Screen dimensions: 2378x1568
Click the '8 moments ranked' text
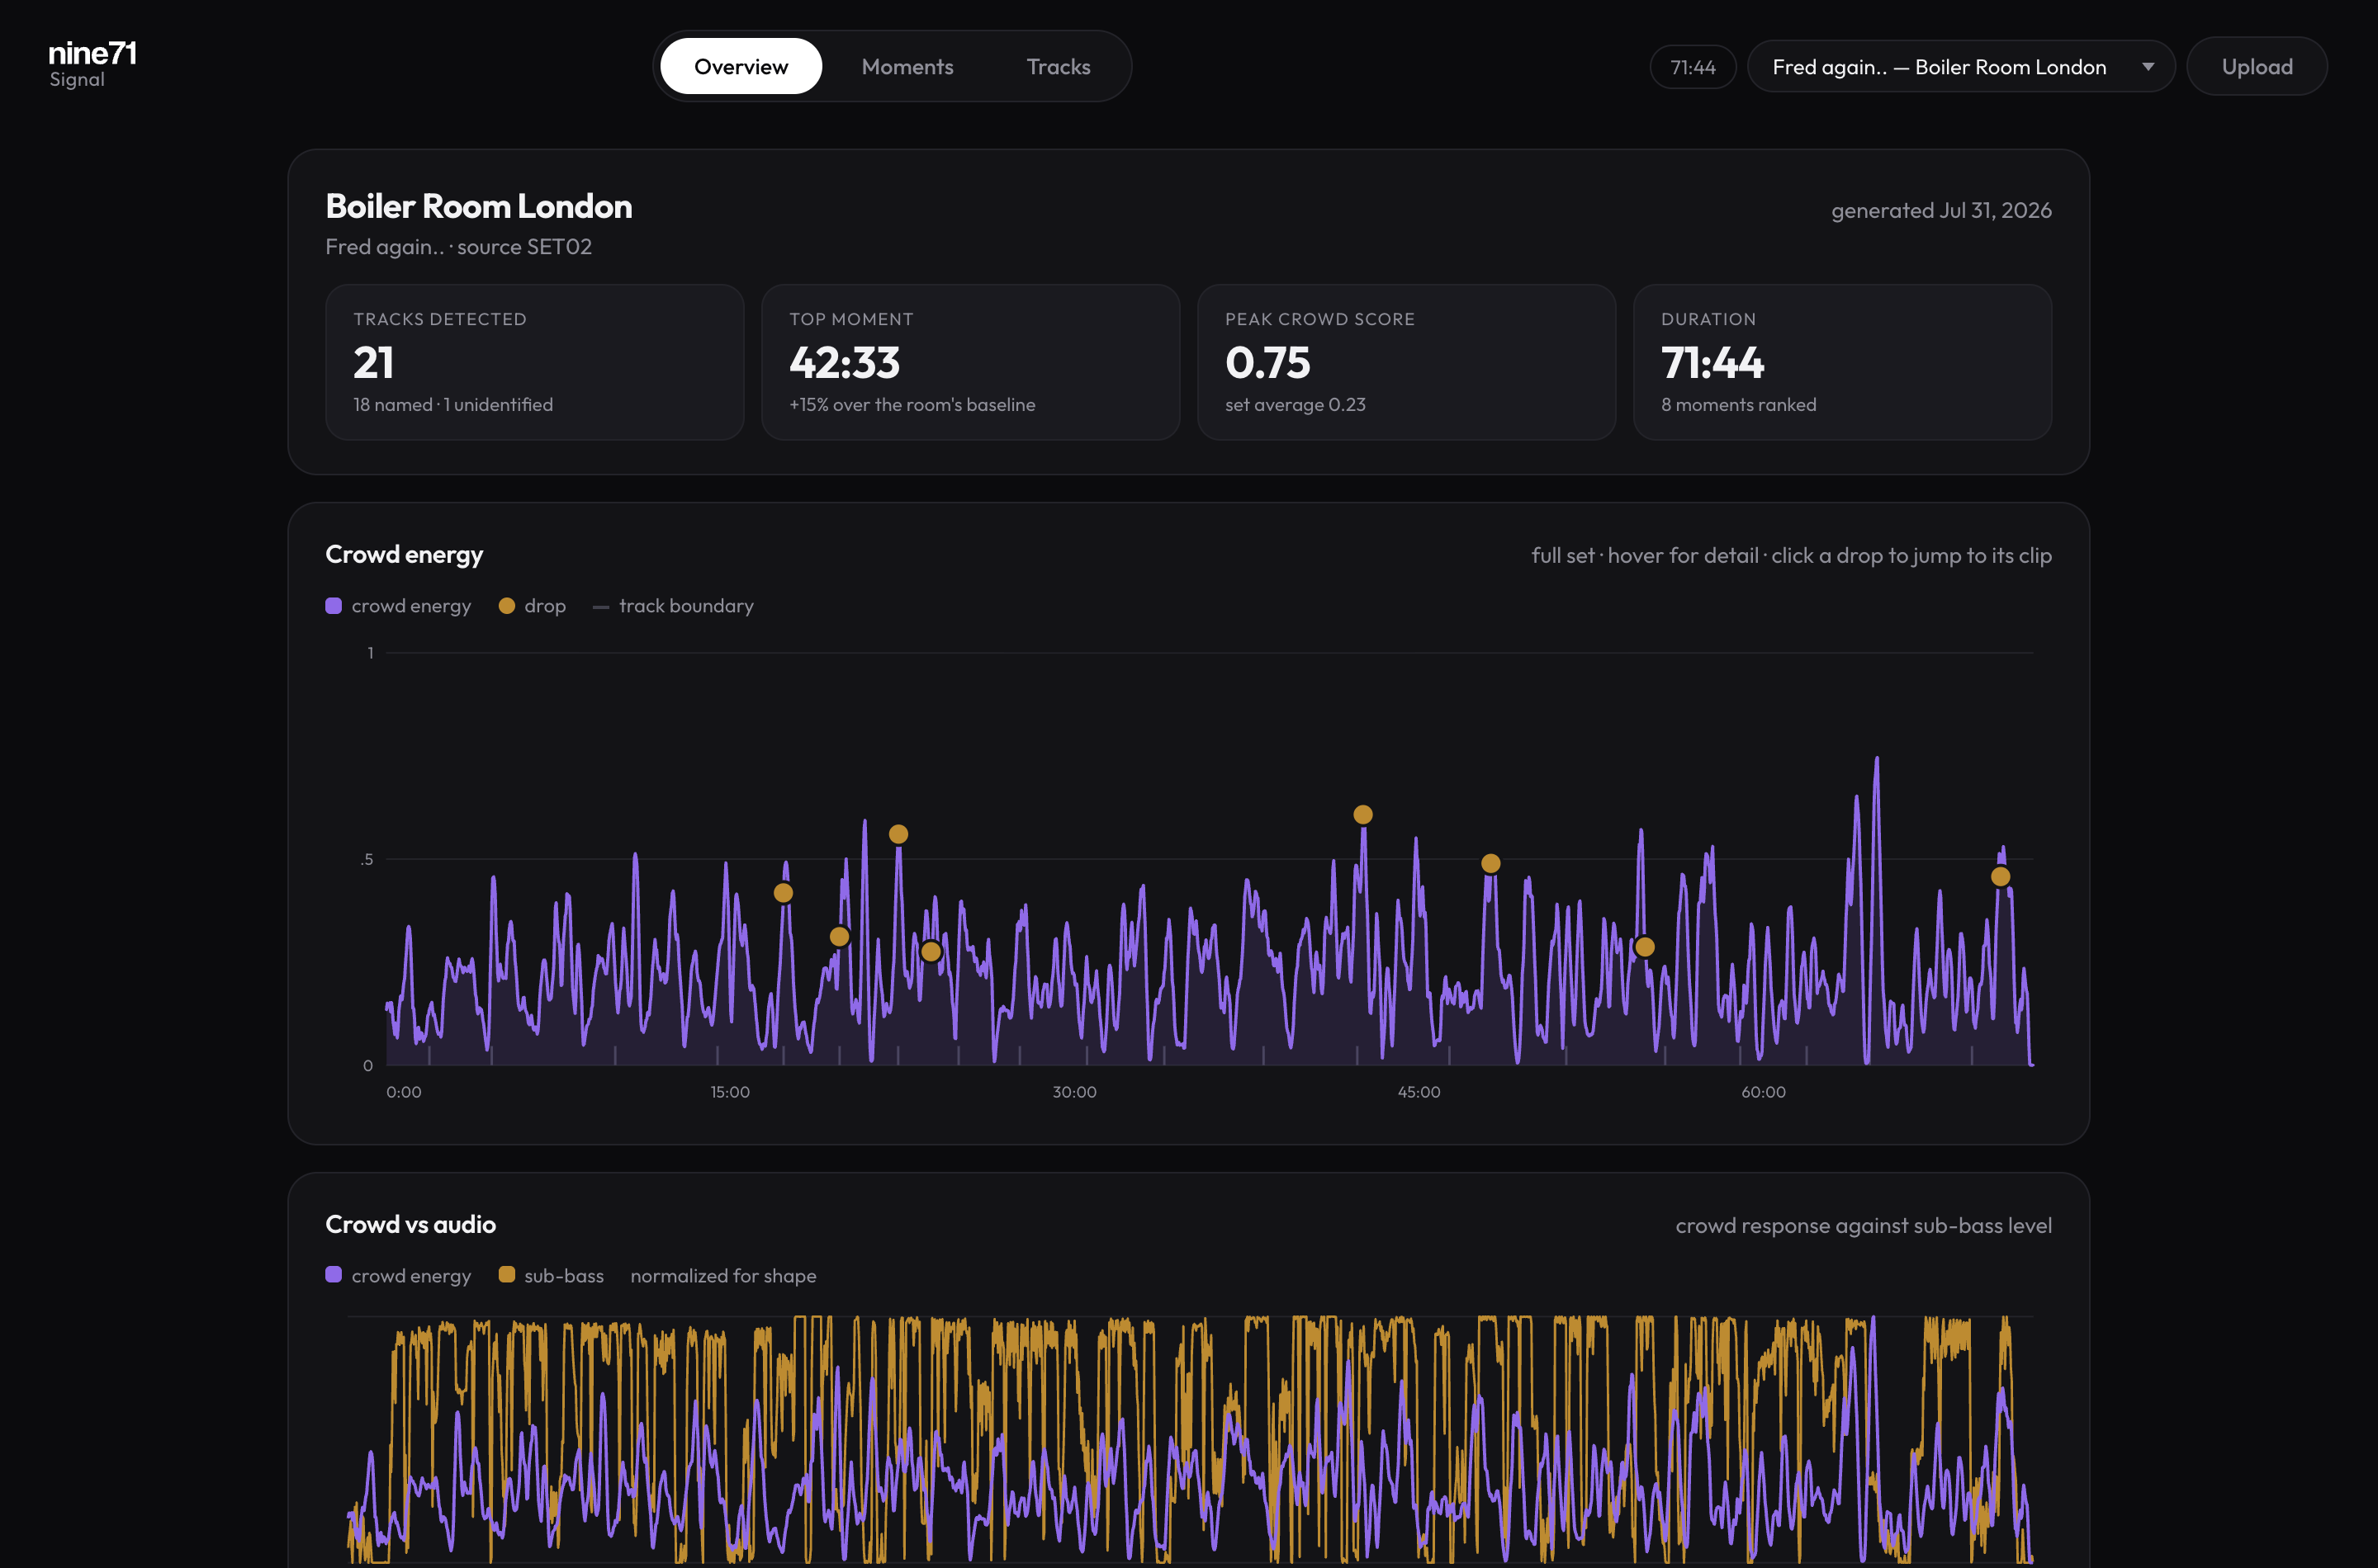tap(1738, 405)
